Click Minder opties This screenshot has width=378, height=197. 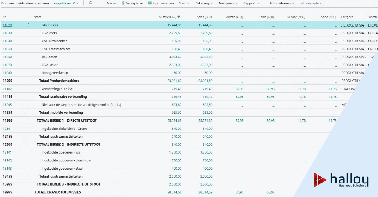point(311,3)
